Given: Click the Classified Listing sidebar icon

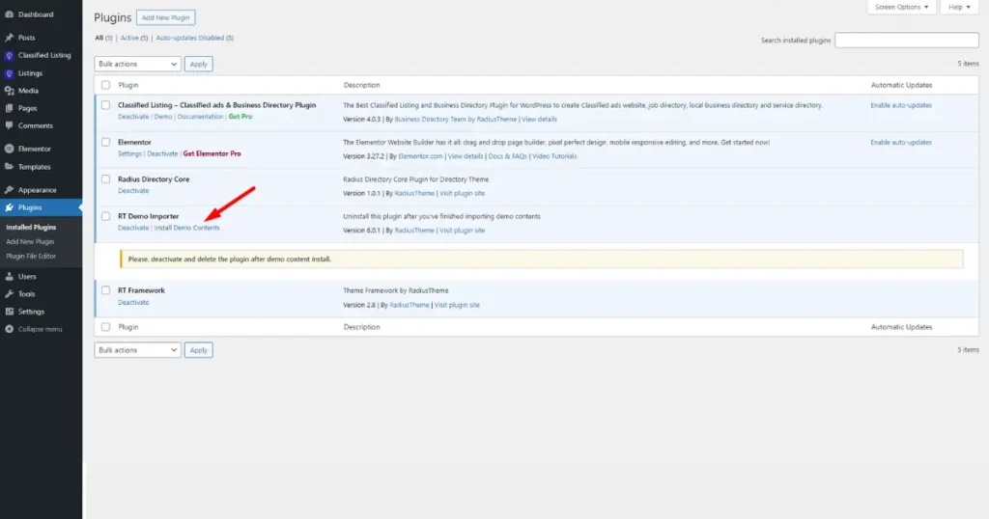Looking at the screenshot, I should click(9, 55).
